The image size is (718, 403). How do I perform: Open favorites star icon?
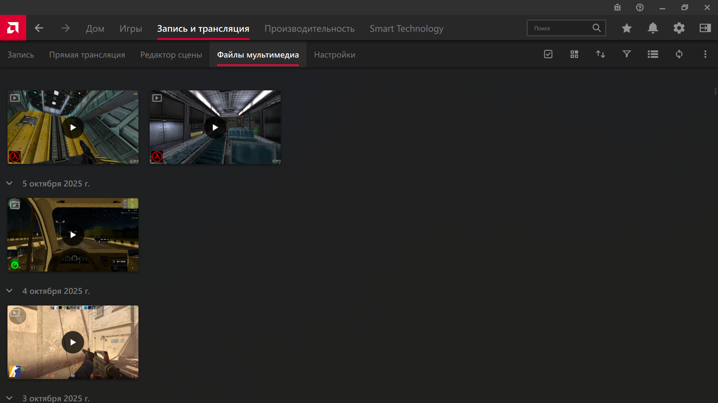[x=627, y=28]
